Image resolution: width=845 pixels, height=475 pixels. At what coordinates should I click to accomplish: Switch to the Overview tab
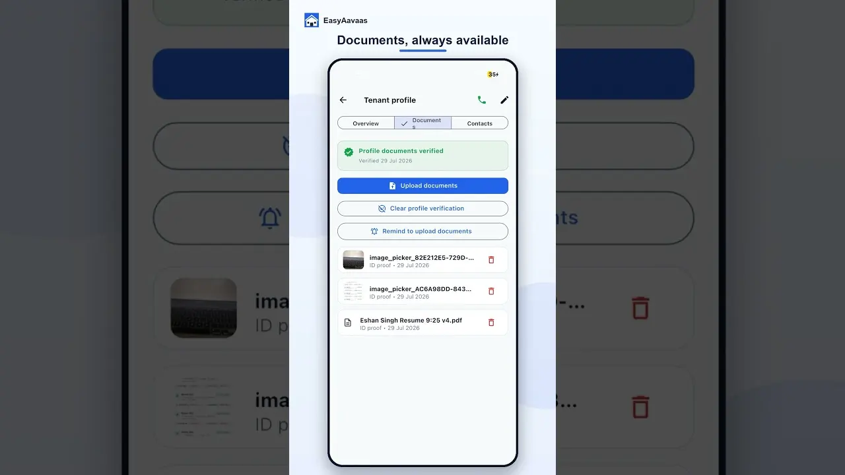click(366, 123)
